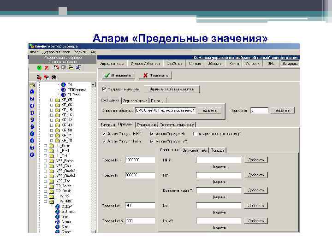Open the Свойства tab
The height and width of the screenshot is (249, 332).
pyautogui.click(x=174, y=64)
